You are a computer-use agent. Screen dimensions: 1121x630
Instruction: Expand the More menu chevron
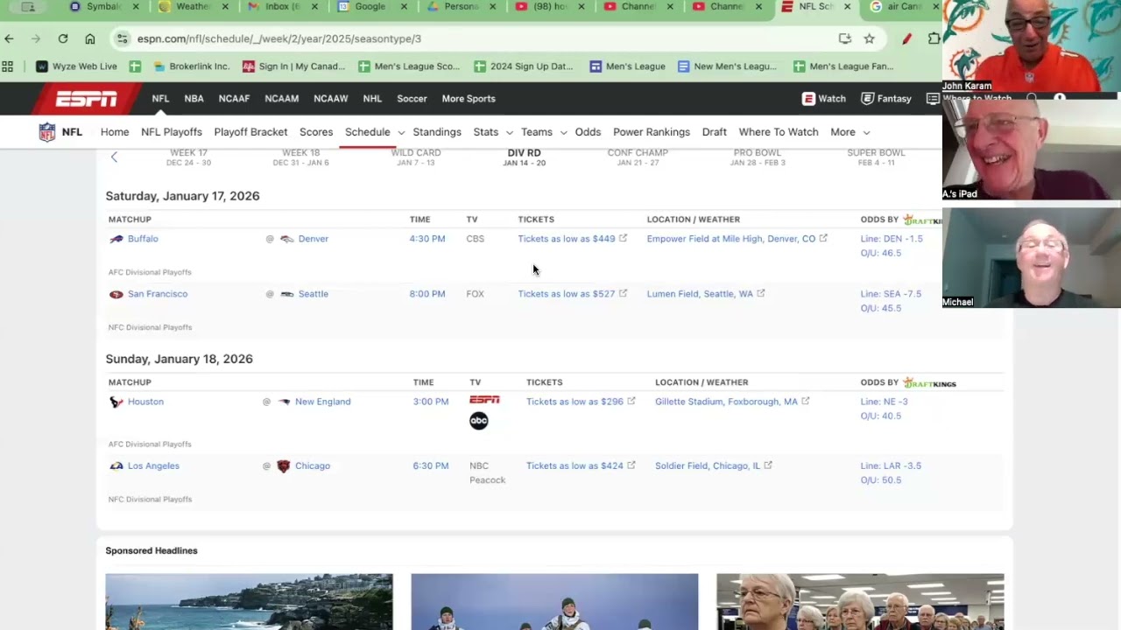point(866,133)
